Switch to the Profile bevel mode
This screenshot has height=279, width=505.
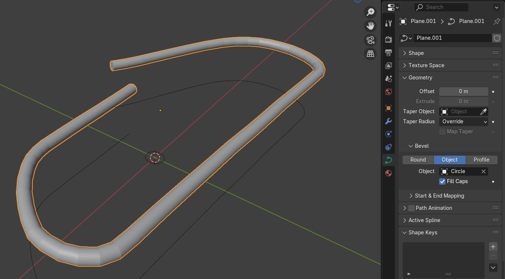(x=481, y=160)
